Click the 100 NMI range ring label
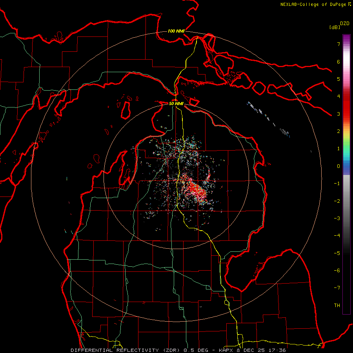 pos(176,31)
